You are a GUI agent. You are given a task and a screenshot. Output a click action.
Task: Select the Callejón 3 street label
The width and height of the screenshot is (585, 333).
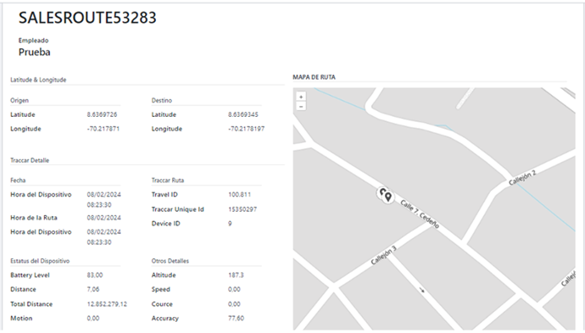click(383, 255)
